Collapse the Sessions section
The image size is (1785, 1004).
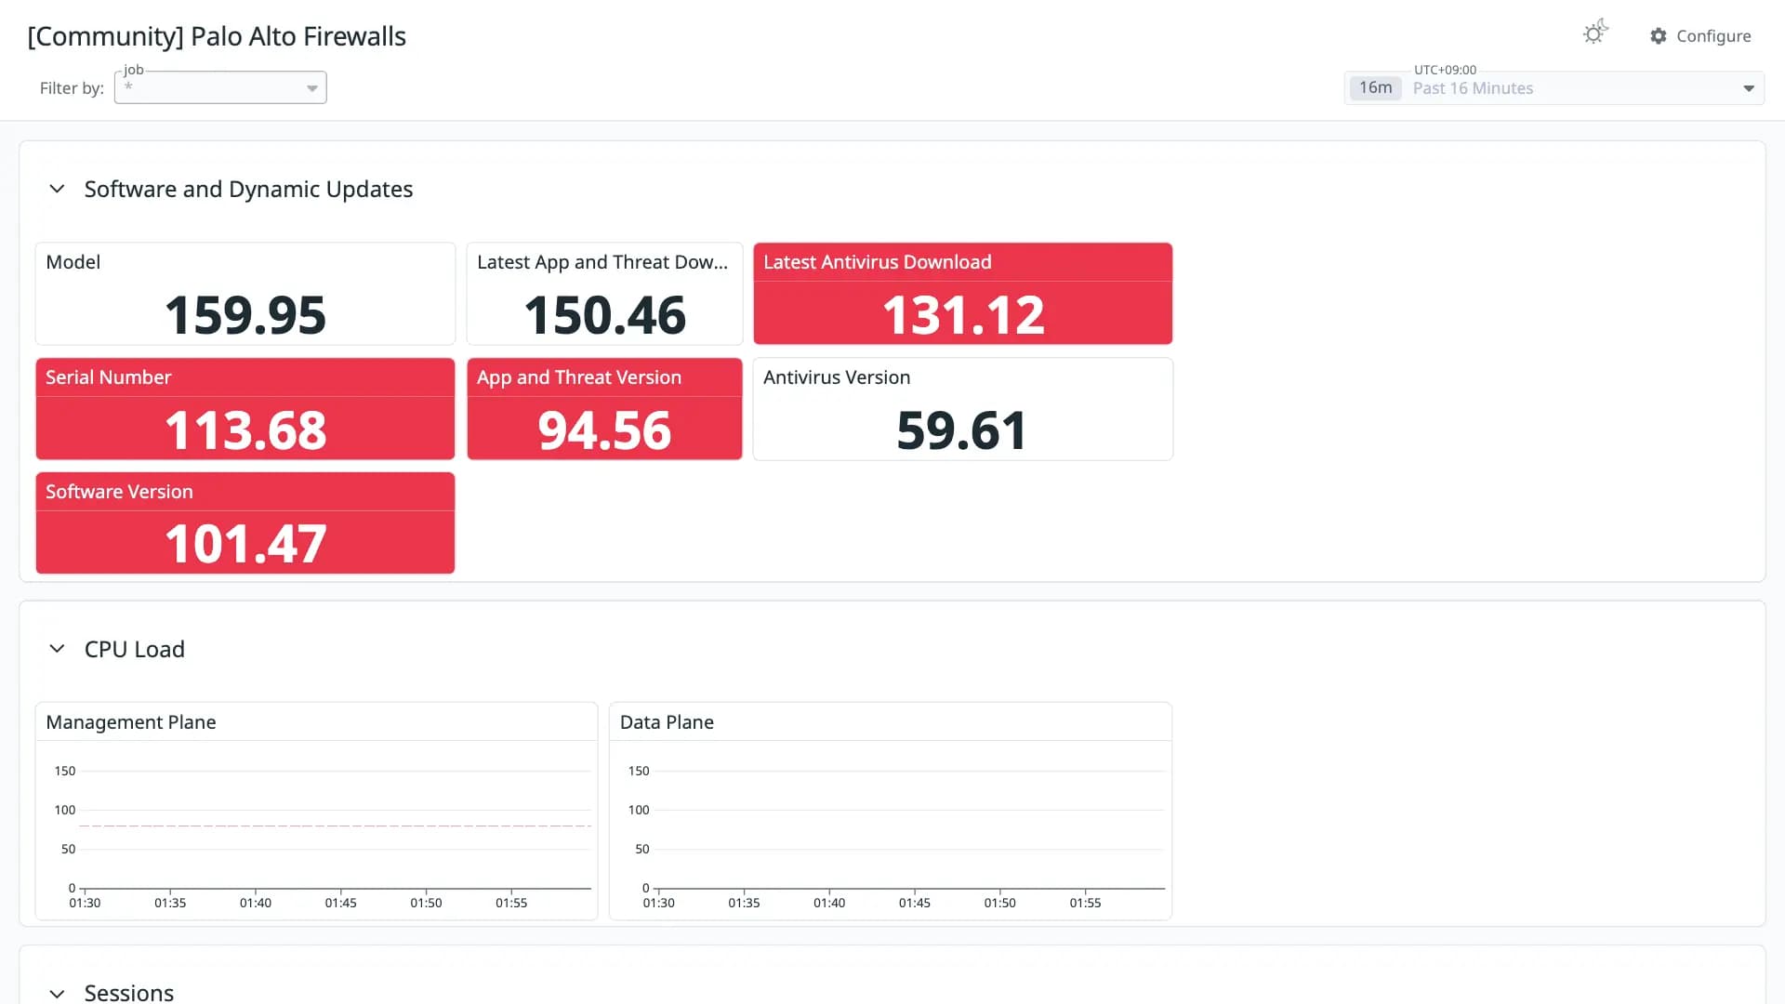pos(57,993)
